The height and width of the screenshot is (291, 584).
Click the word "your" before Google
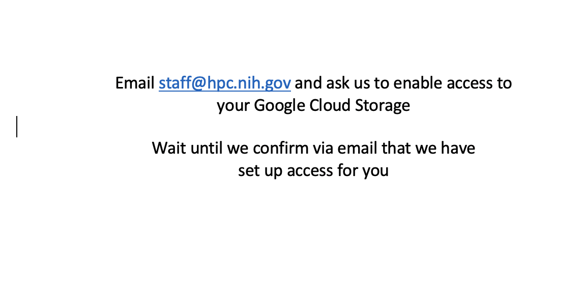tap(233, 106)
